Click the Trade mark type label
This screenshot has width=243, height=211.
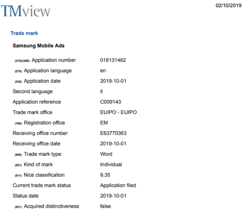[x=42, y=154]
